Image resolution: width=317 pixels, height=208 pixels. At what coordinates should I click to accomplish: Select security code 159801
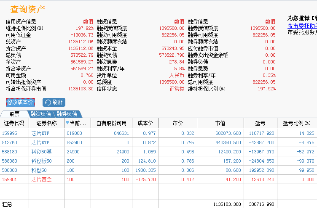point(10,179)
